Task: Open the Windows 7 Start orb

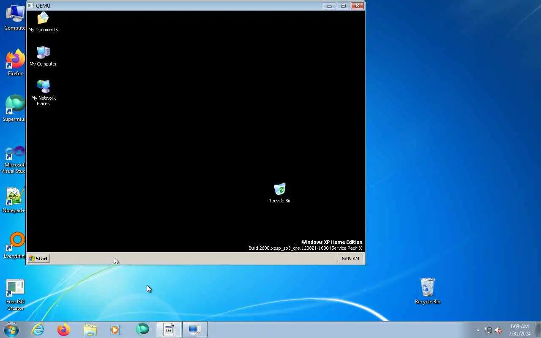Action: (11, 330)
